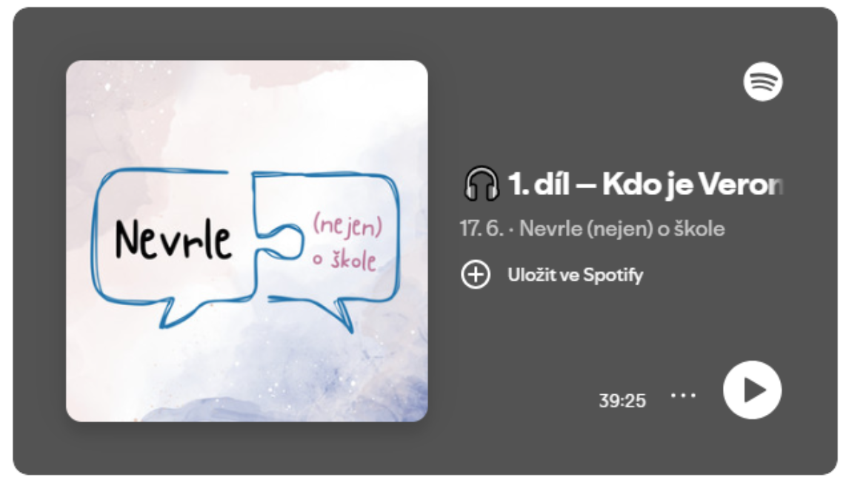Play the podcast episode
Viewport: 846px width, 483px height.
tap(752, 390)
